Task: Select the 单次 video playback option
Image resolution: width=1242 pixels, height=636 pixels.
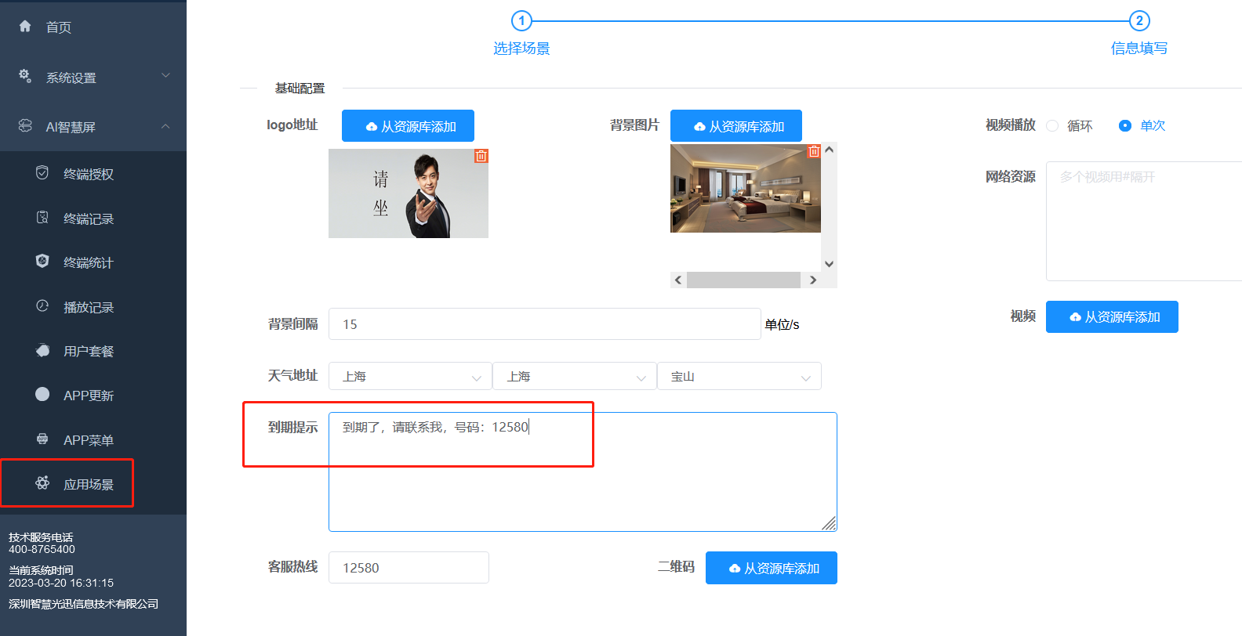Action: tap(1125, 126)
